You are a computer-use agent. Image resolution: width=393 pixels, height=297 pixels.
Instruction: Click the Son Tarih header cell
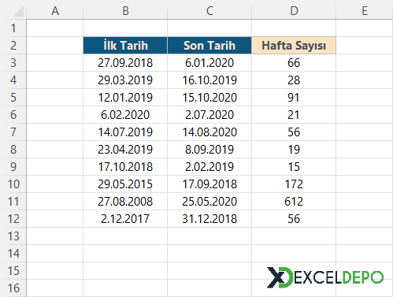point(209,46)
